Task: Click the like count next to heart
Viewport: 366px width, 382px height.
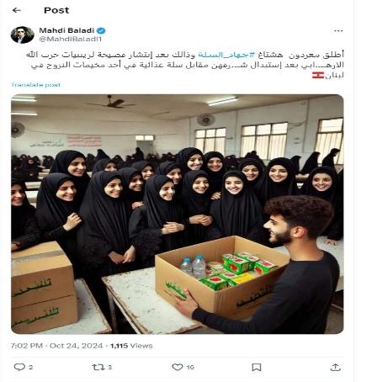Action: (x=190, y=367)
